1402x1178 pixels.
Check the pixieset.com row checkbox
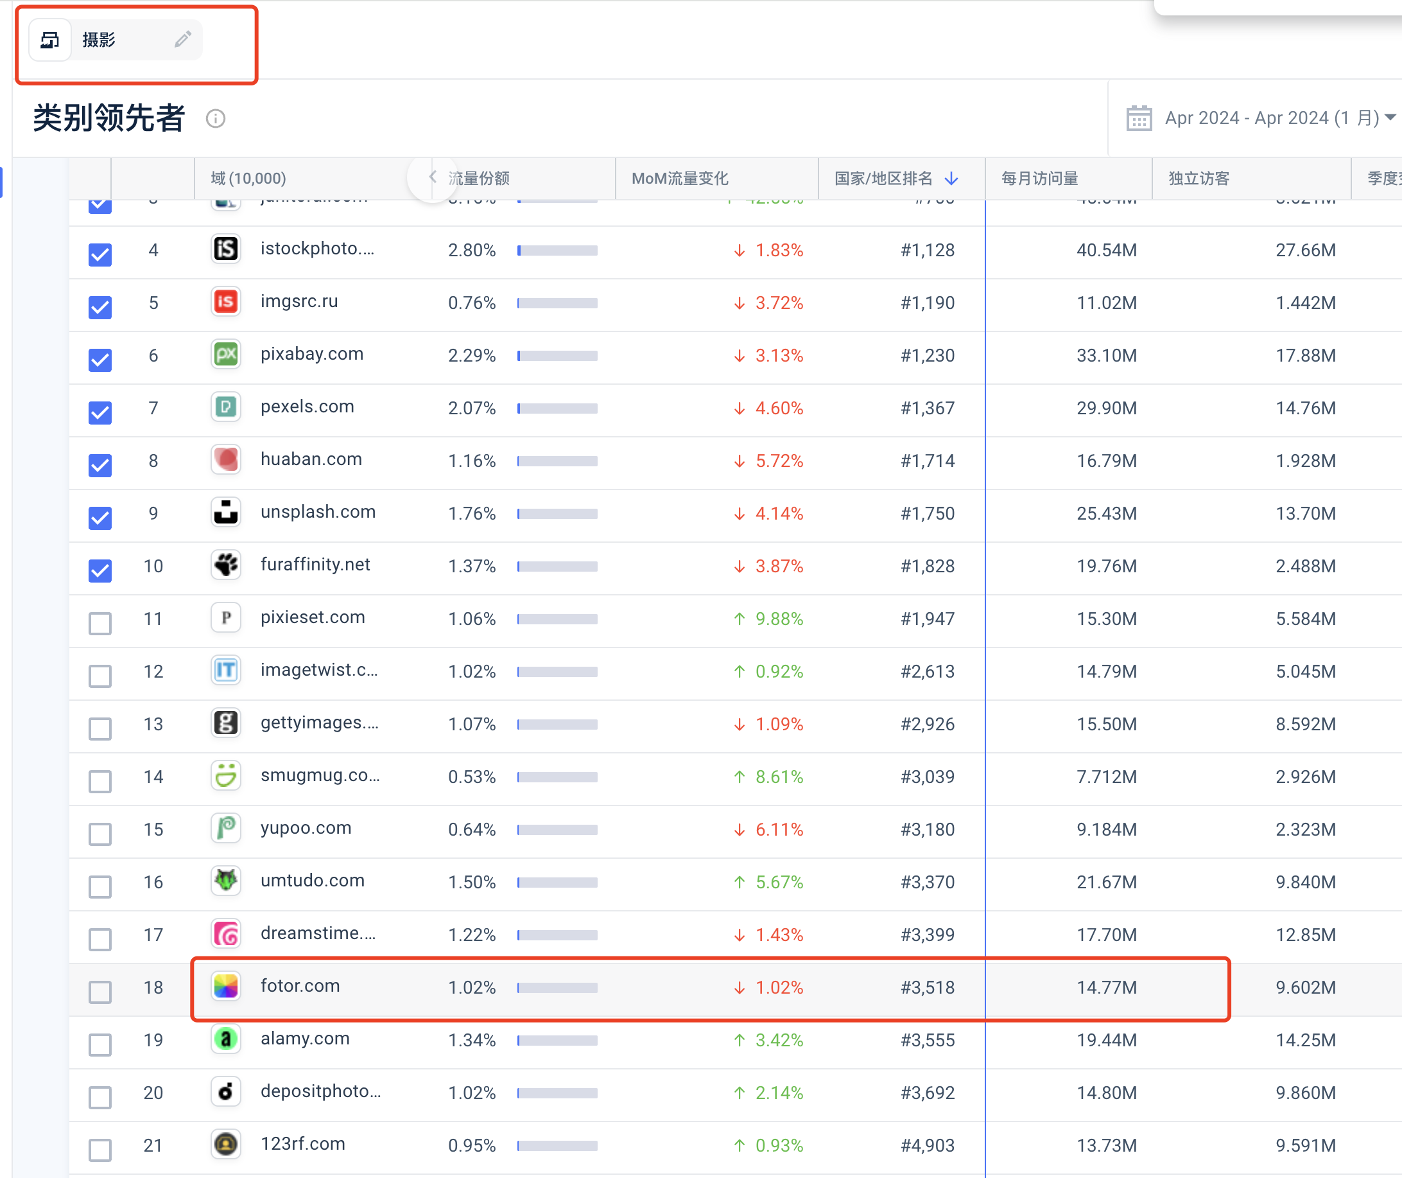coord(100,624)
